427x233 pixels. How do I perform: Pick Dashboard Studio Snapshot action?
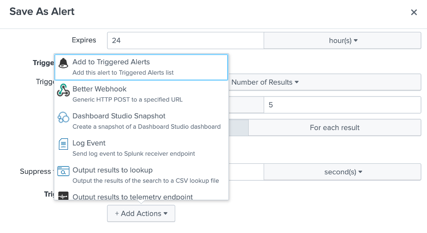tap(141, 121)
